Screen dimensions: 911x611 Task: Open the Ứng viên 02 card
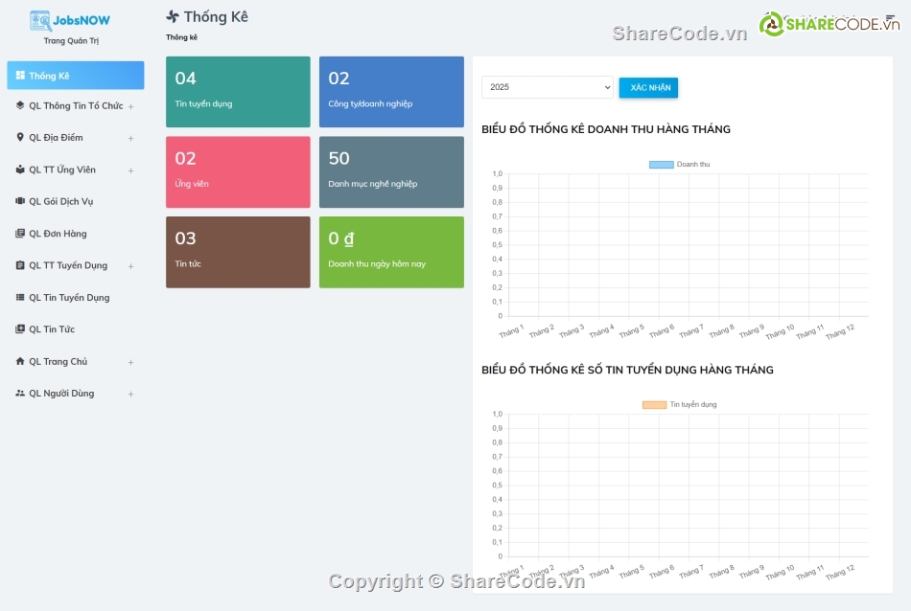238,171
